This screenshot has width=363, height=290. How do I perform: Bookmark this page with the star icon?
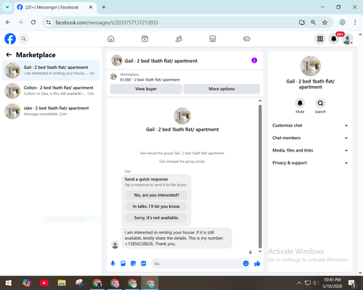pos(325,22)
